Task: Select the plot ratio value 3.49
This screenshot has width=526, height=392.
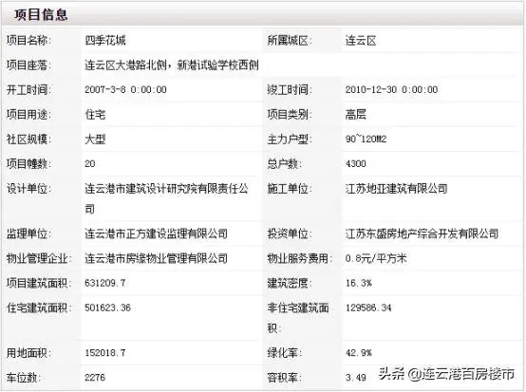Action: [x=356, y=377]
